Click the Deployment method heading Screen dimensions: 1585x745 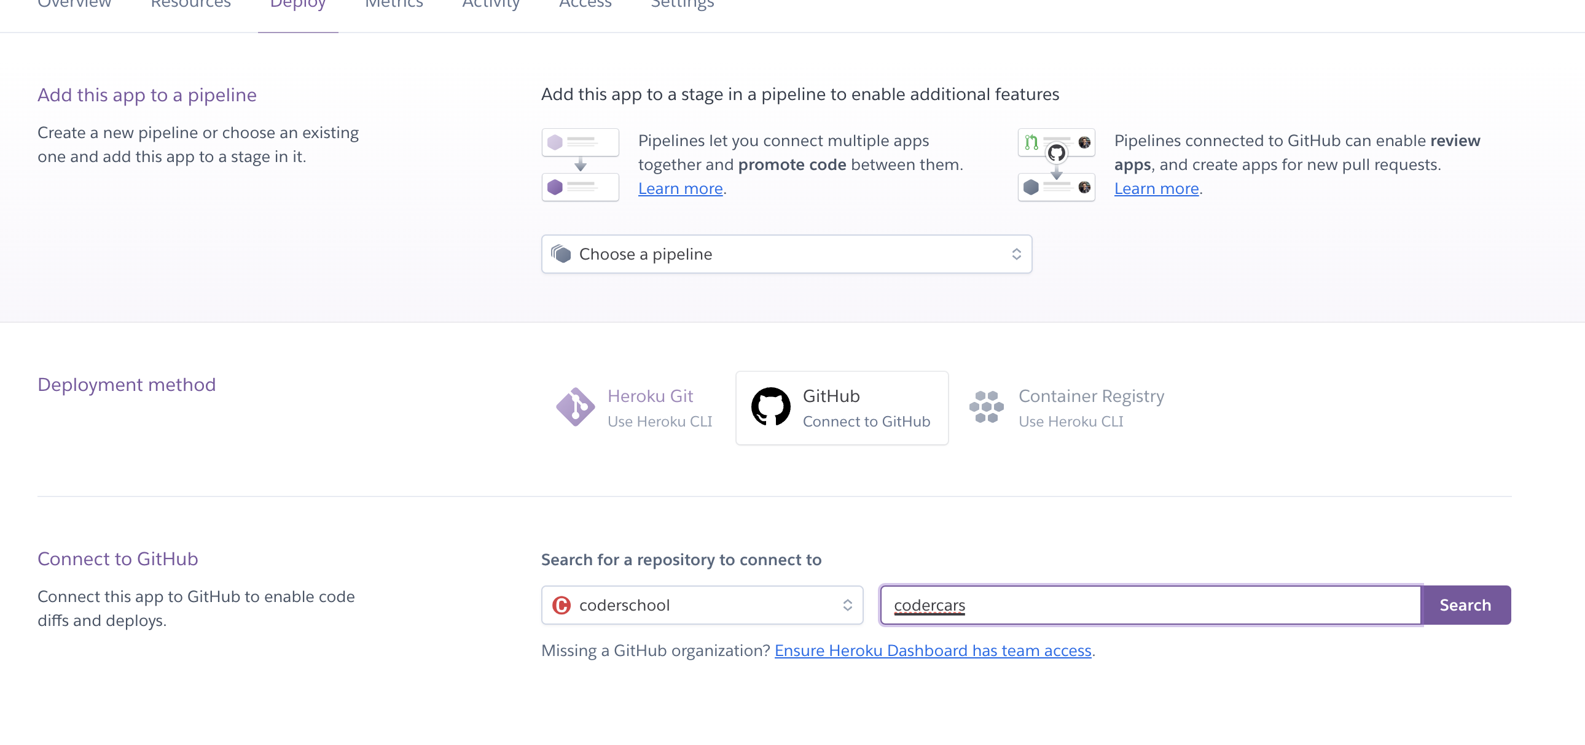[x=127, y=384]
